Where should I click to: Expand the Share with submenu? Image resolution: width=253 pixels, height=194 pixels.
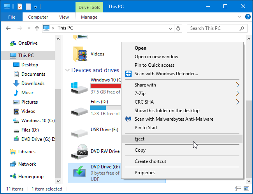point(237,85)
